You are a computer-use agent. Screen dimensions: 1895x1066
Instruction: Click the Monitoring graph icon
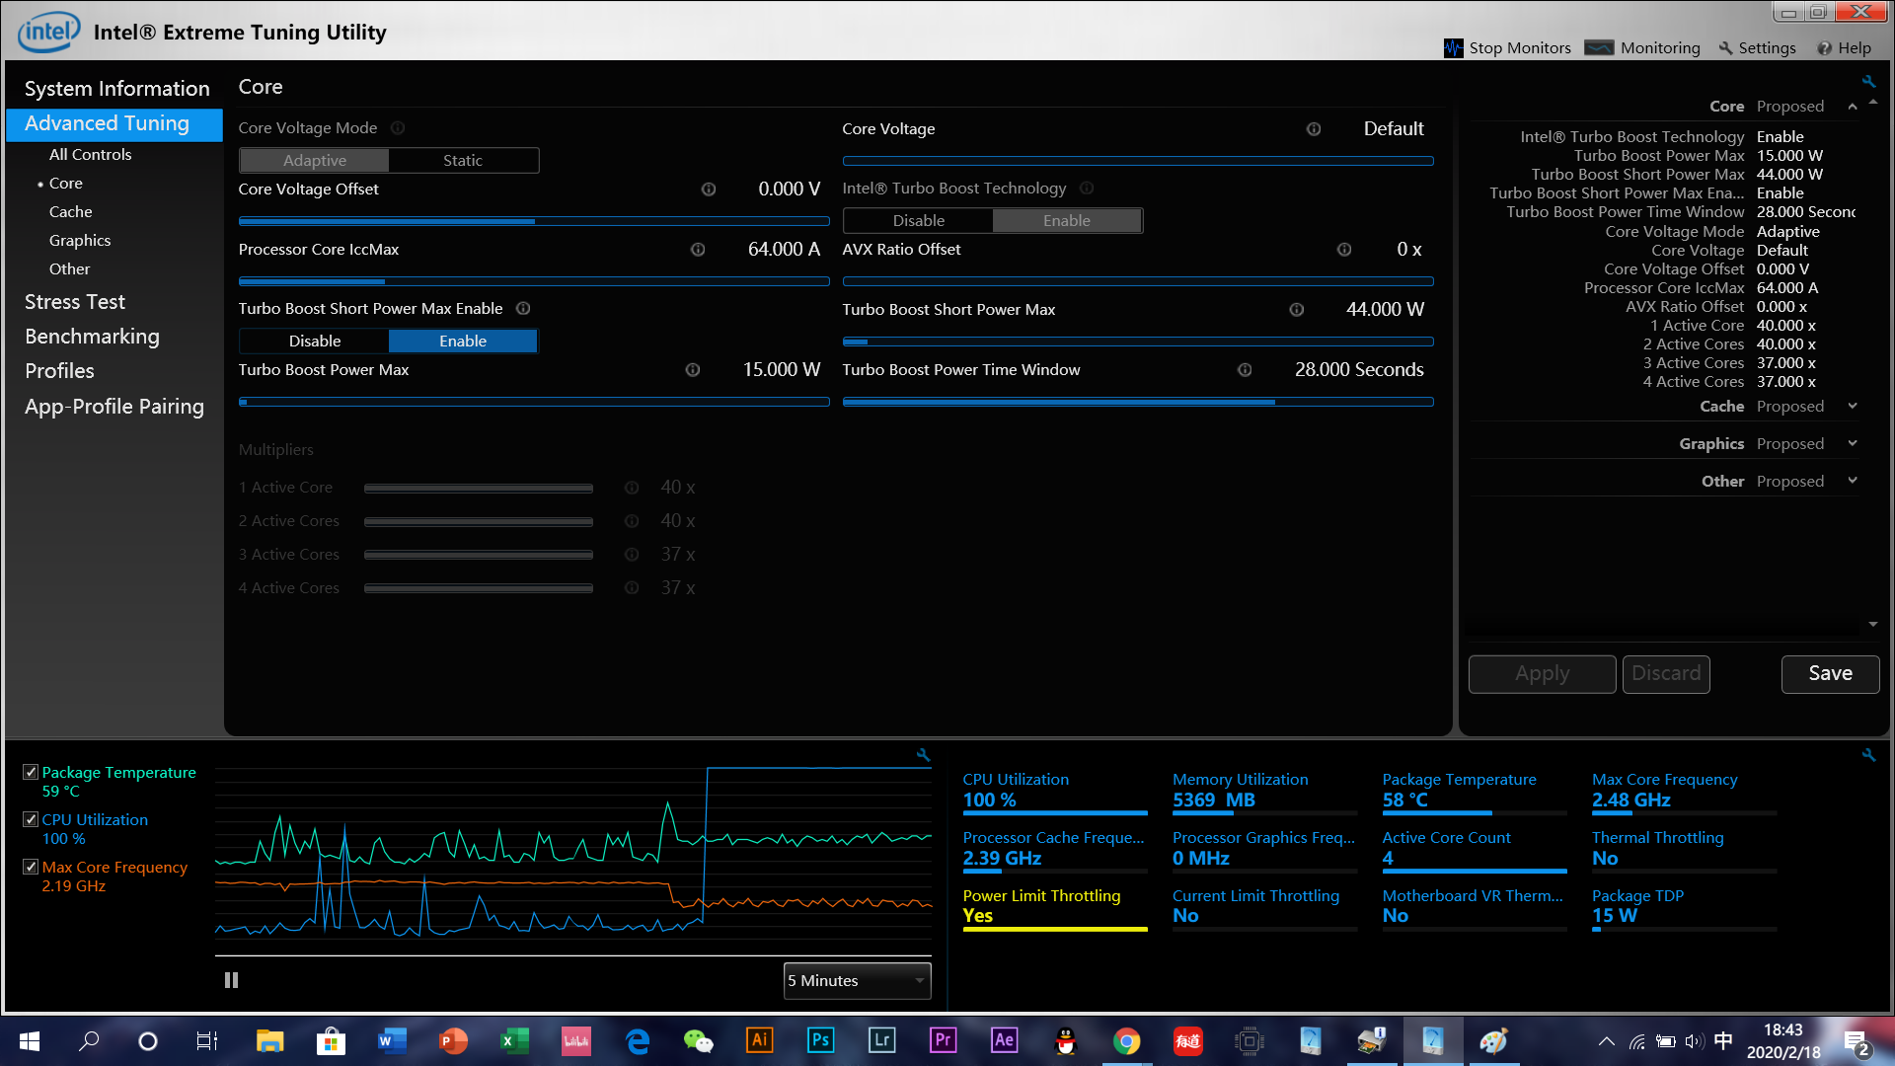tap(1599, 47)
